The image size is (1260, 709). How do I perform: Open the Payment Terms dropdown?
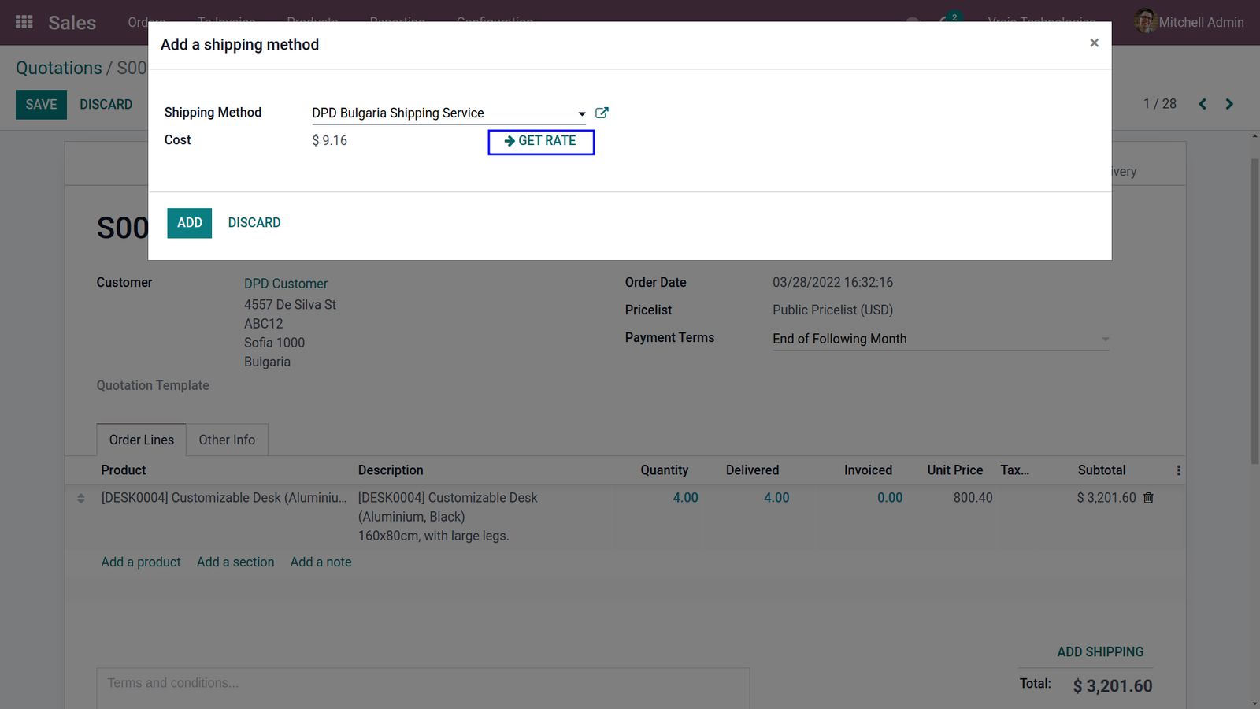pos(940,339)
